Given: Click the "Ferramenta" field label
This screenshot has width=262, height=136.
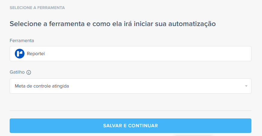Looking at the screenshot, I should pos(22,40).
